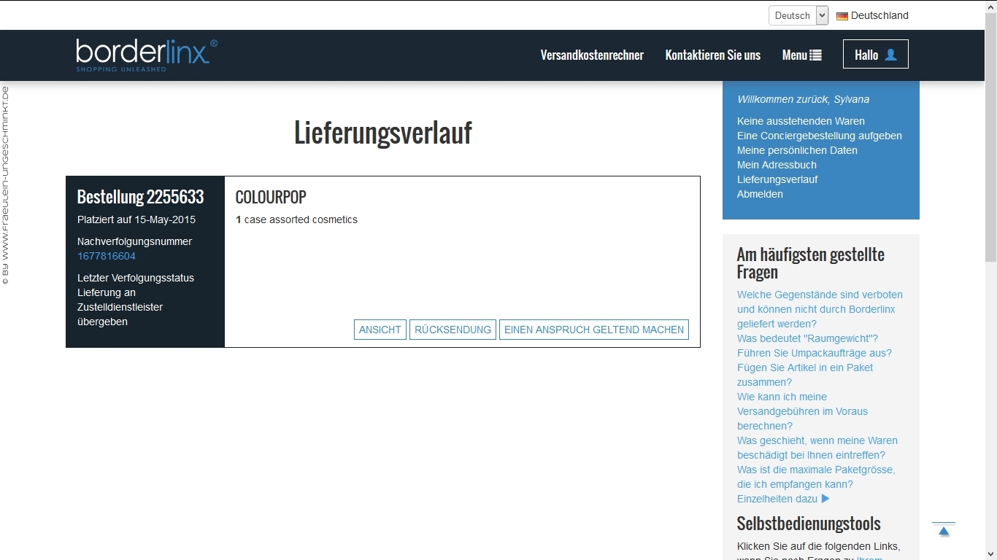
Task: Click the Deutschland country label
Action: [879, 15]
